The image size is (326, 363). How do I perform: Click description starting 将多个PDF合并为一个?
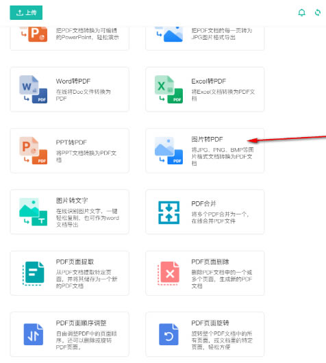(x=221, y=218)
